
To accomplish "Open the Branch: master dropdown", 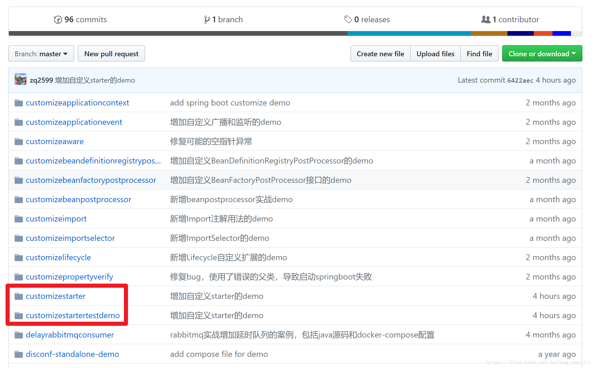I will [x=41, y=54].
